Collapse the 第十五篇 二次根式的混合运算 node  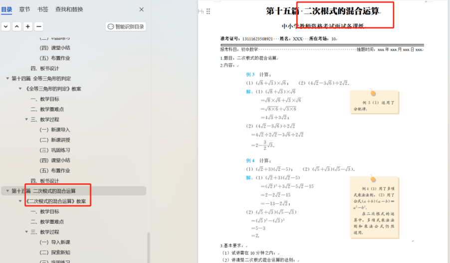point(7,191)
